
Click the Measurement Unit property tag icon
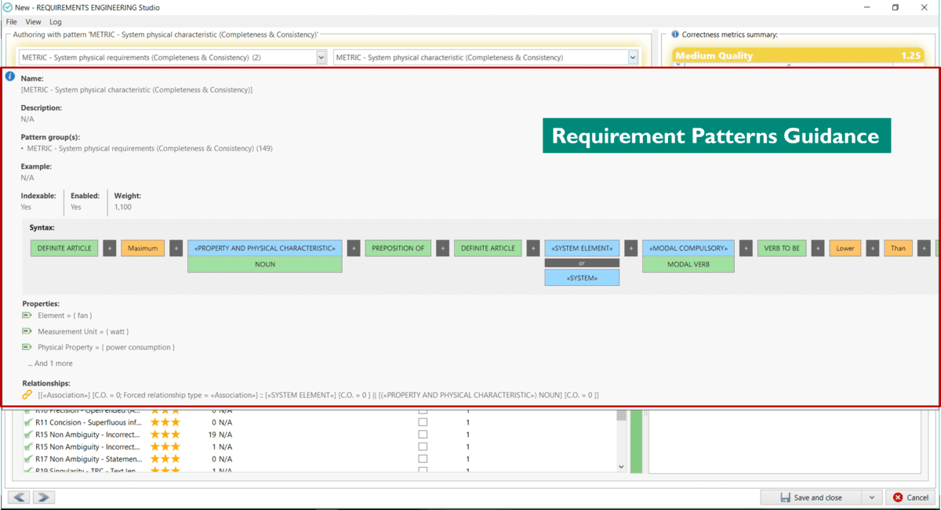(x=27, y=331)
